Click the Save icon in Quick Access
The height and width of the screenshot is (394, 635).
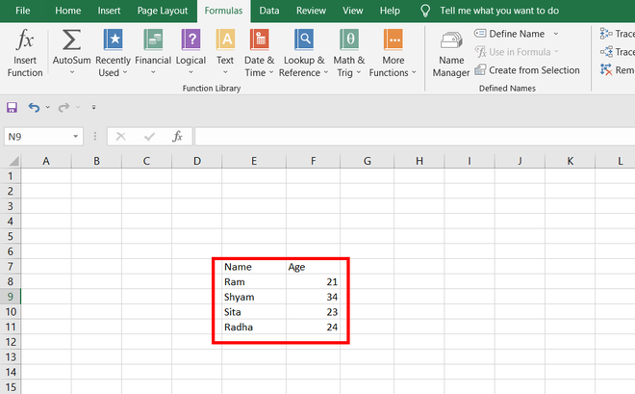12,108
